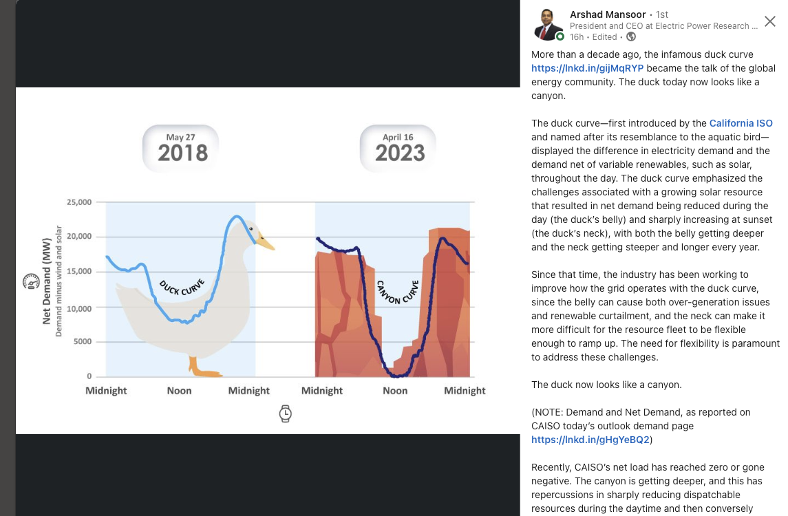Click the April 16 2023 date badge
This screenshot has width=788, height=516.
tap(398, 147)
